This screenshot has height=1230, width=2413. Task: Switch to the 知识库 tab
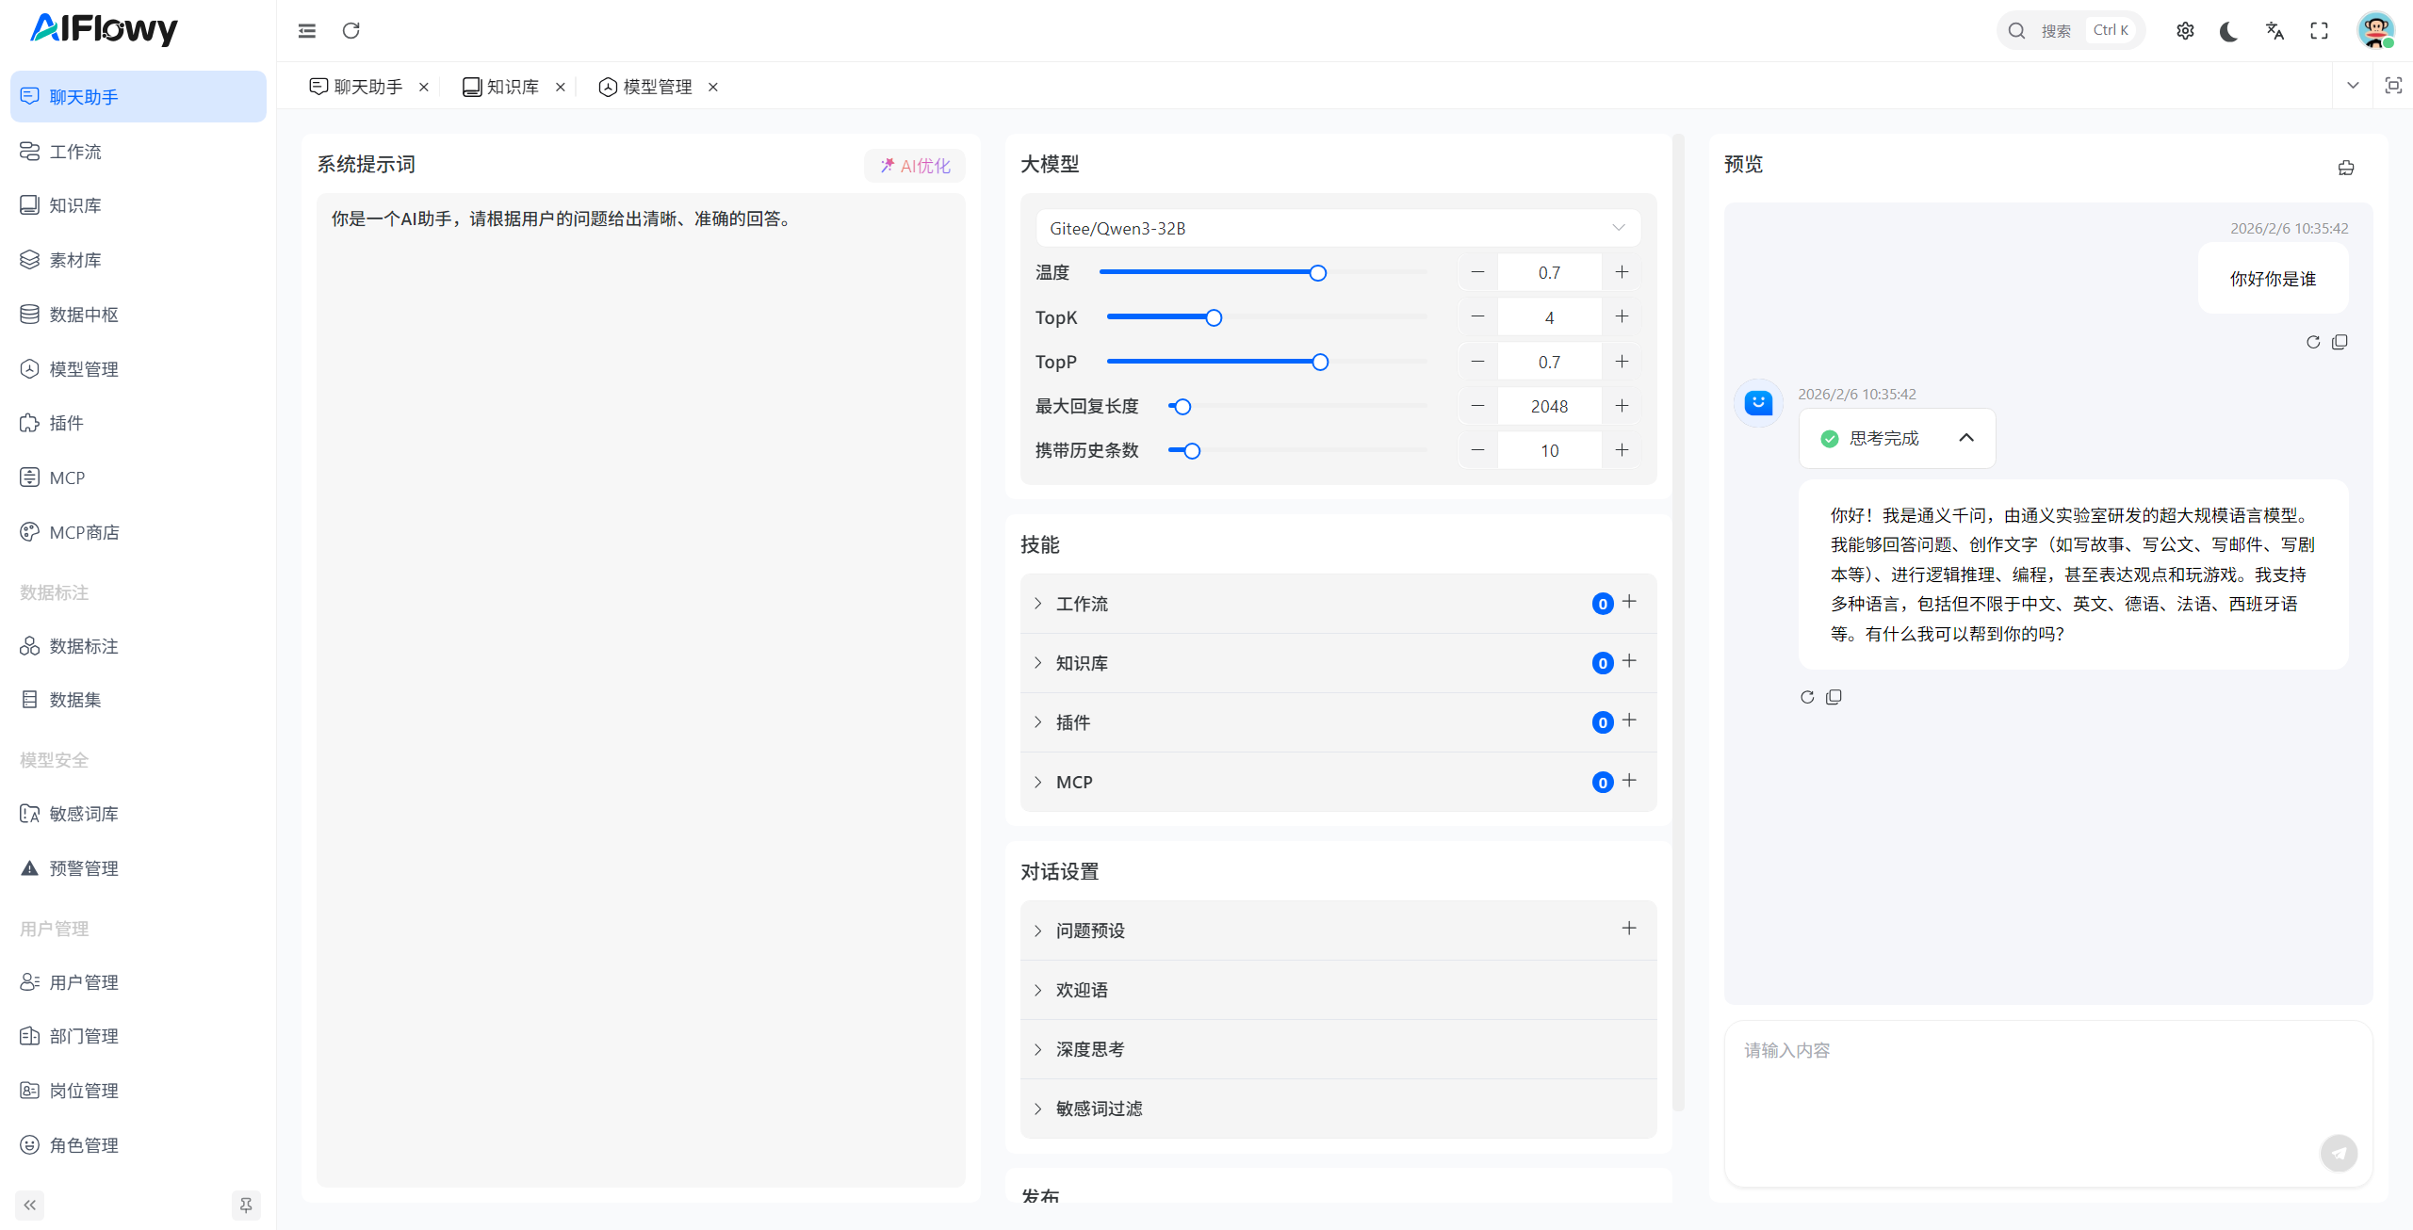pyautogui.click(x=512, y=87)
